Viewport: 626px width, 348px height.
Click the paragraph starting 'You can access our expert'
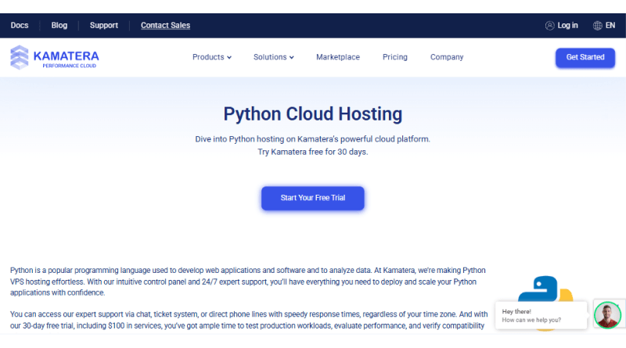point(249,320)
